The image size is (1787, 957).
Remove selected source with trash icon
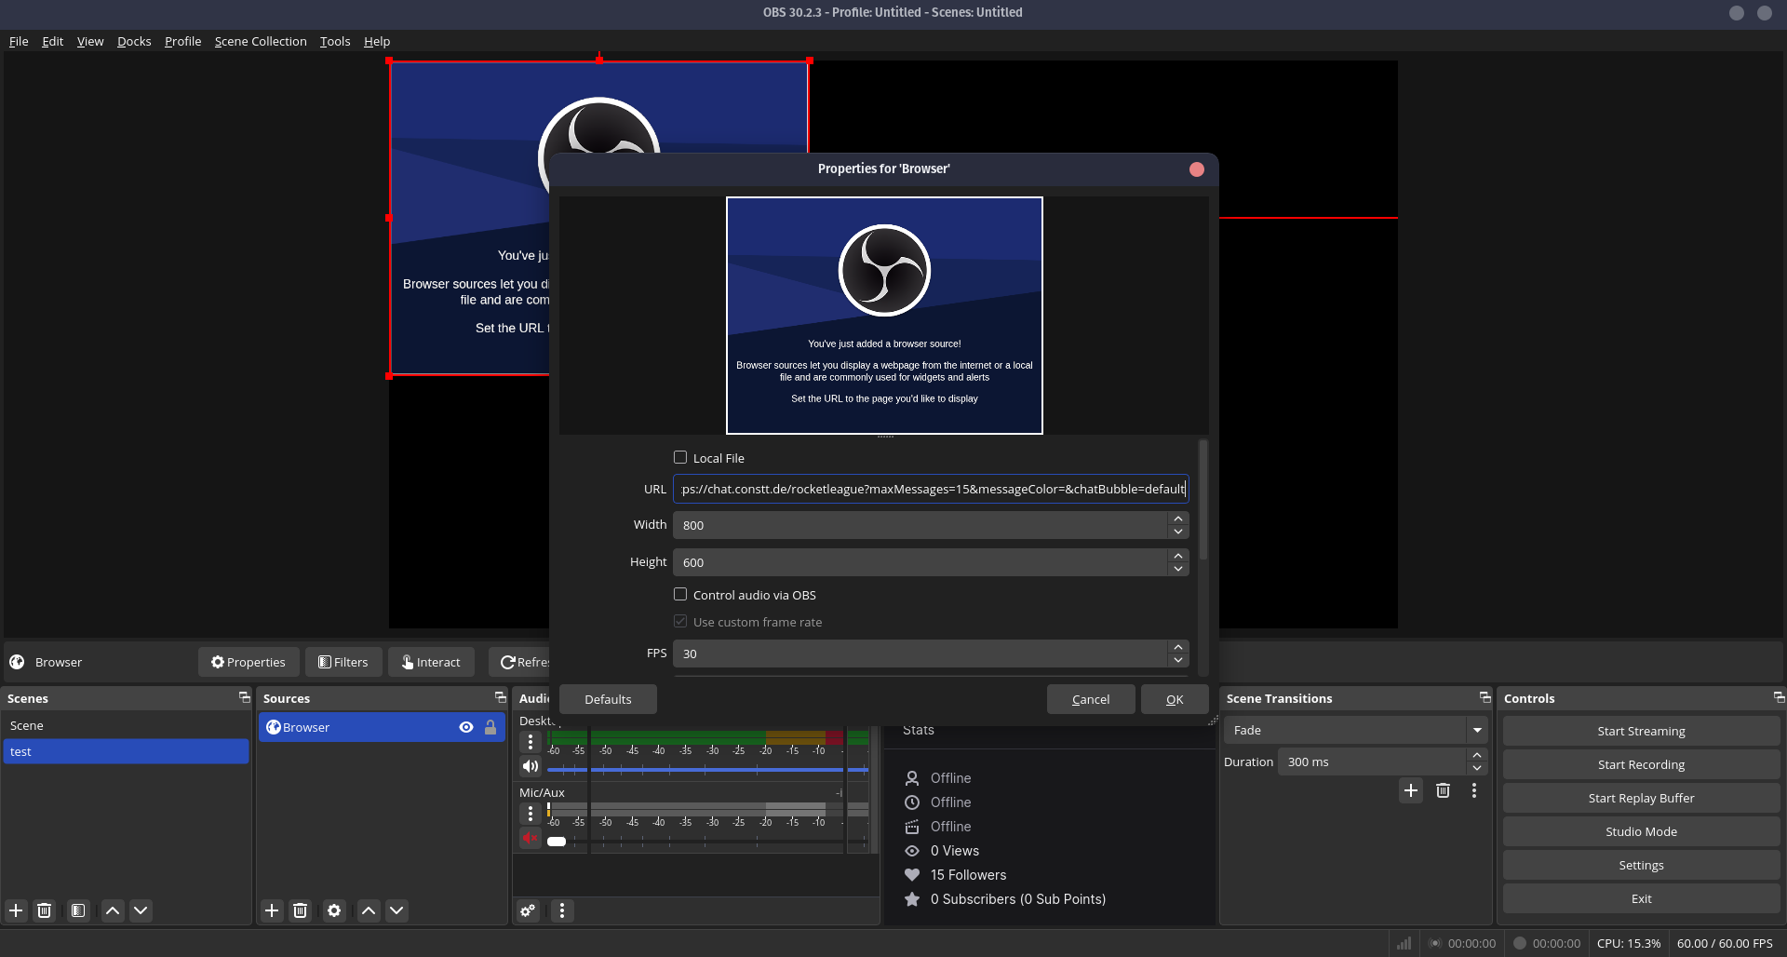[x=300, y=910]
